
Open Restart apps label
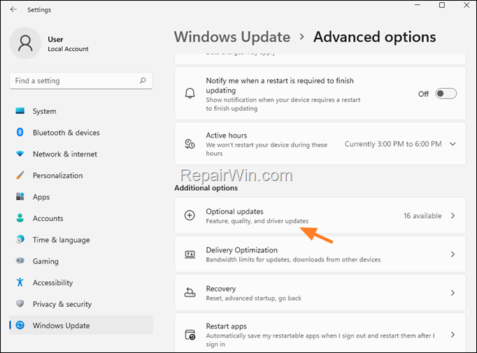[x=227, y=326]
